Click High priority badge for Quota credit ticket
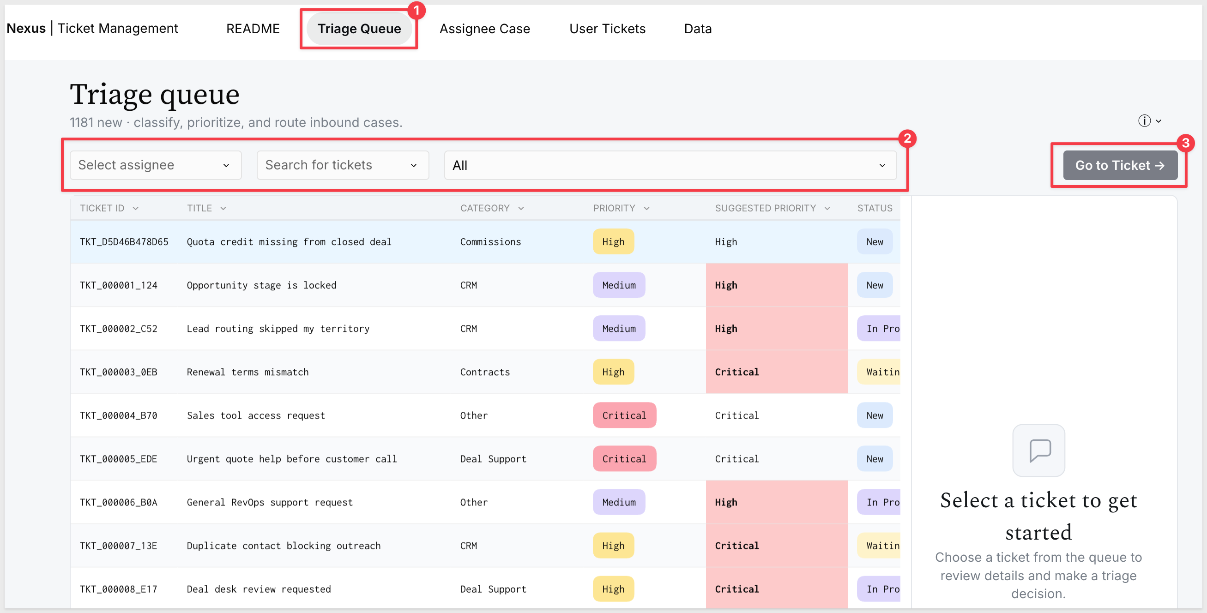This screenshot has height=613, width=1207. point(613,241)
